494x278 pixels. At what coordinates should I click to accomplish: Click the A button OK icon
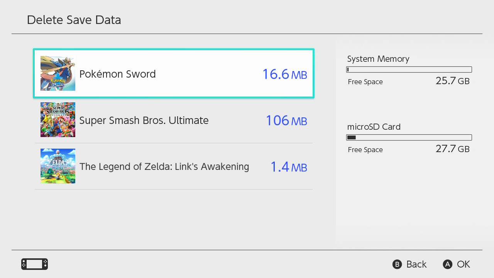click(447, 264)
